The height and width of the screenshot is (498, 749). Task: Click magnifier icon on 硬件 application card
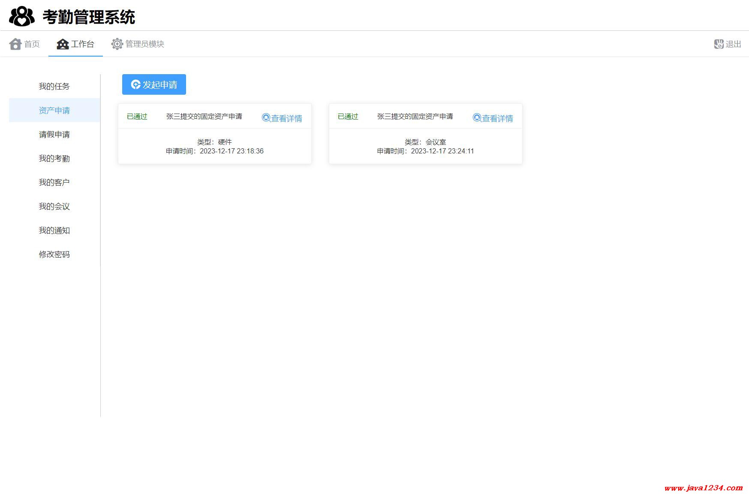[266, 118]
